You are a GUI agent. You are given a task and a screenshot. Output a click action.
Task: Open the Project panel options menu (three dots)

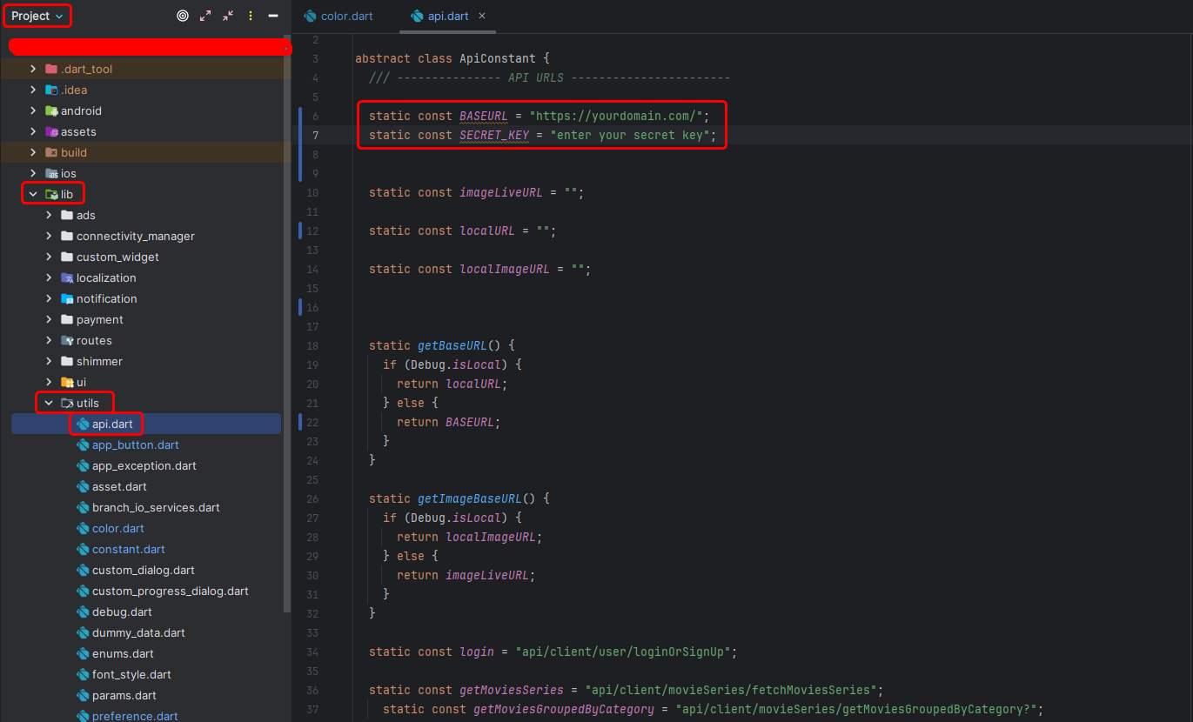tap(251, 16)
